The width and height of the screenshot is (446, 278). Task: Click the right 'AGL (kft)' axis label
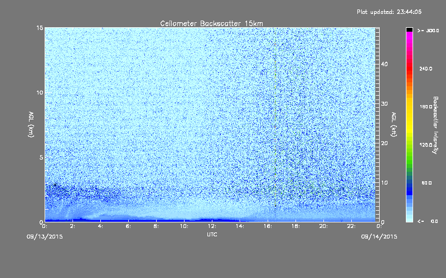(x=394, y=125)
